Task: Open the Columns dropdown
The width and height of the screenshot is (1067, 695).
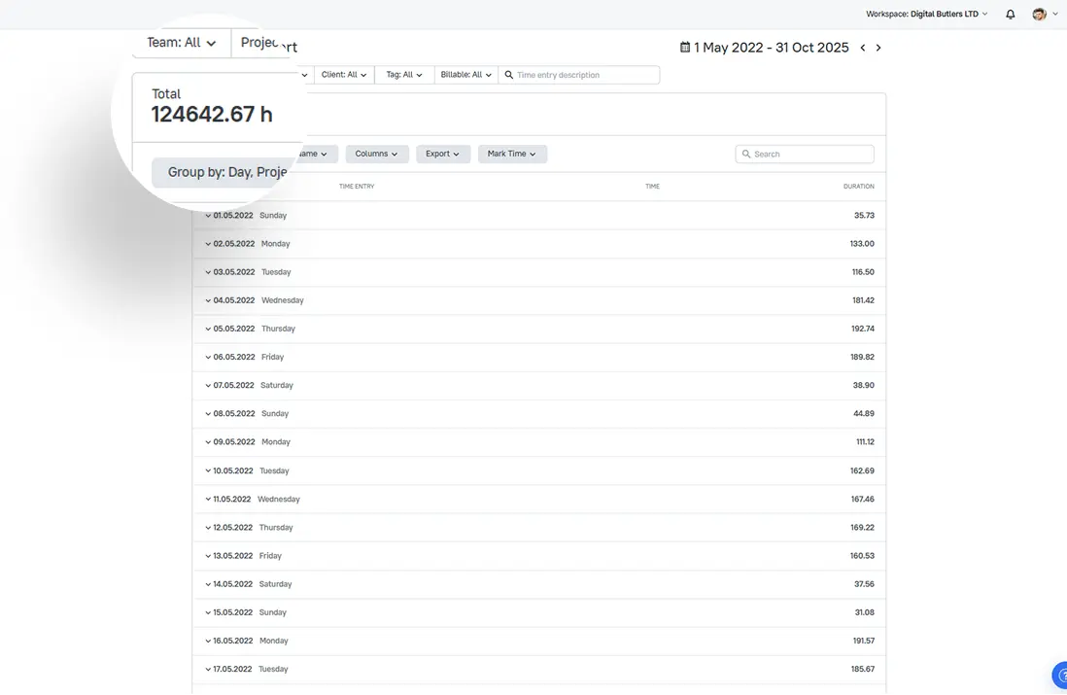Action: coord(377,154)
